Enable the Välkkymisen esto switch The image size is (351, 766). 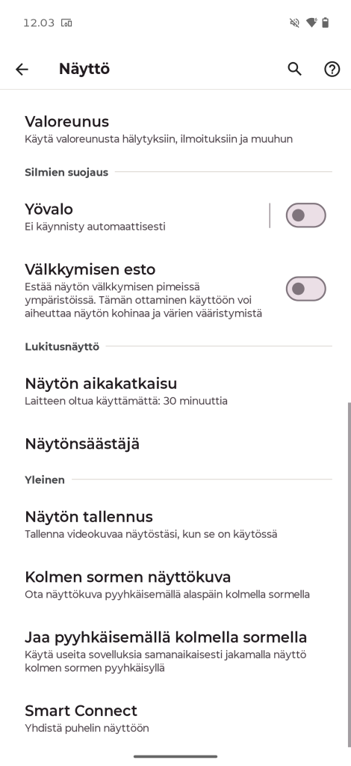tap(305, 289)
